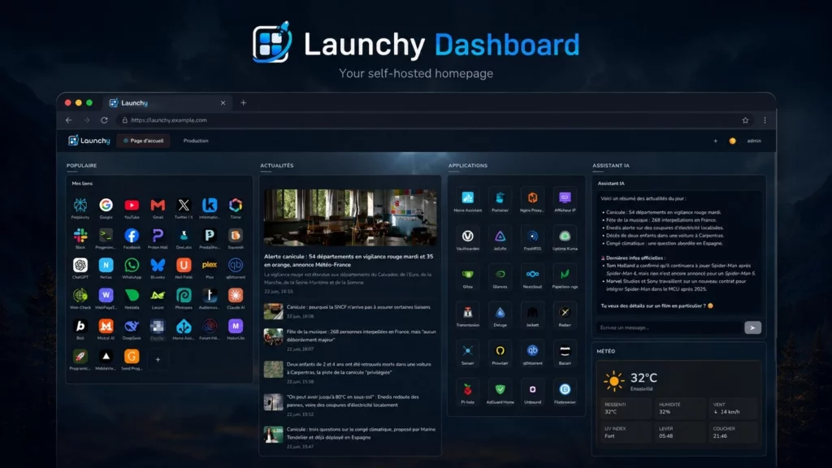Bookmark this page with the star
This screenshot has width=832, height=468.
746,120
